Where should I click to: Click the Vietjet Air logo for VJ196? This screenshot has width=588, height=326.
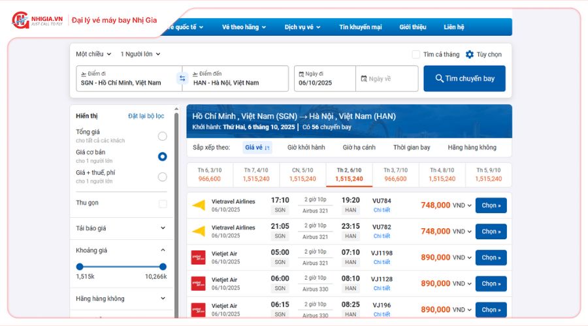pos(199,310)
